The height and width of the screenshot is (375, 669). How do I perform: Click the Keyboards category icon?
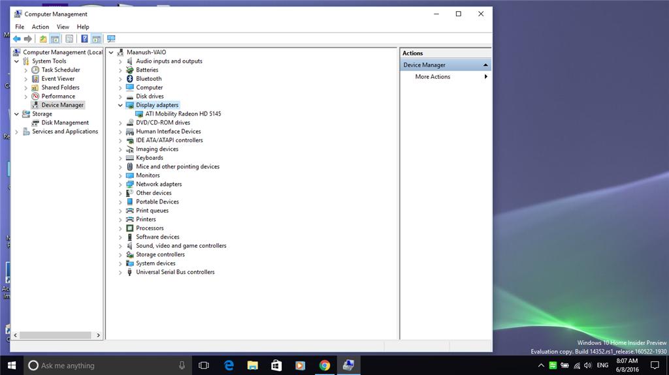coord(130,158)
